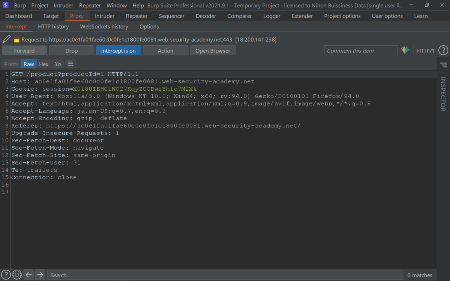Open the Action dropdown menu
The height and width of the screenshot is (281, 450).
(165, 51)
